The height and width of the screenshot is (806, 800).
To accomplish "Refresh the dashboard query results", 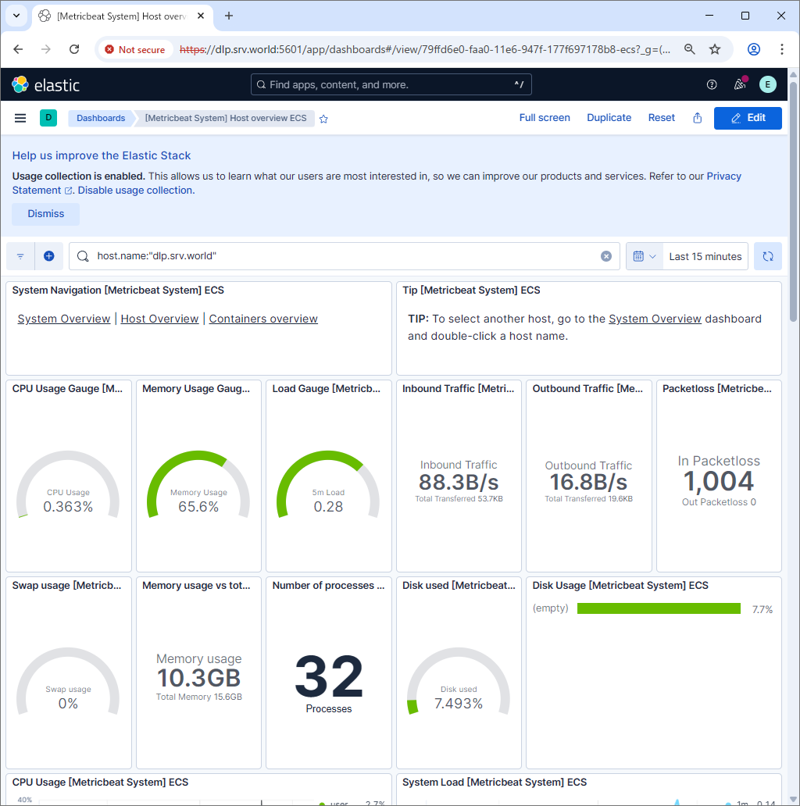I will [x=767, y=256].
